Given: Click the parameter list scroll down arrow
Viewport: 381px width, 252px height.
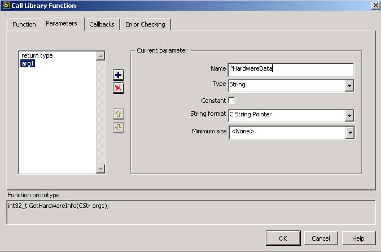Looking at the screenshot, I should 100,168.
